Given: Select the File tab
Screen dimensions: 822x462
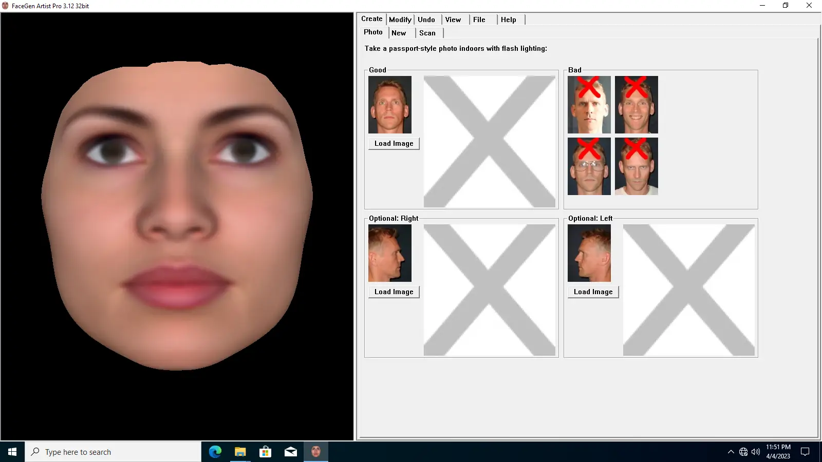Looking at the screenshot, I should pos(479,20).
